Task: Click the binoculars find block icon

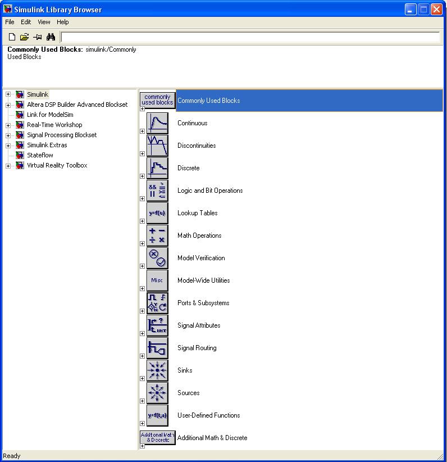Action: click(x=51, y=37)
